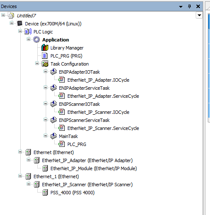Open the project view dropdown beside Untitled7
Image resolution: width=210 pixels, height=215 pixels.
pyautogui.click(x=199, y=15)
